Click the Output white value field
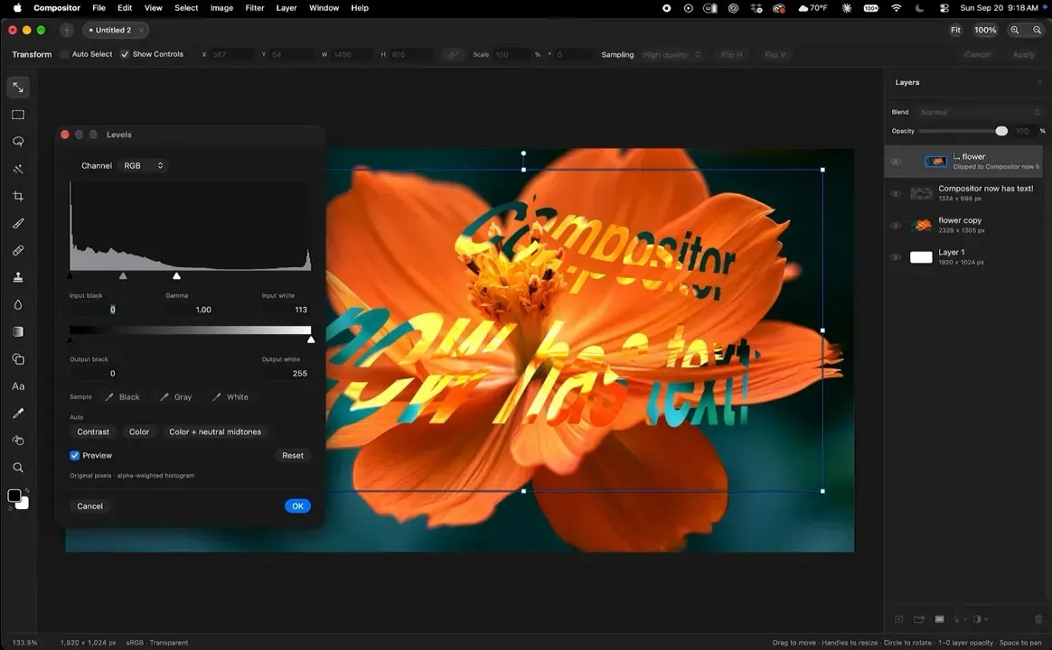This screenshot has height=650, width=1052. point(286,373)
